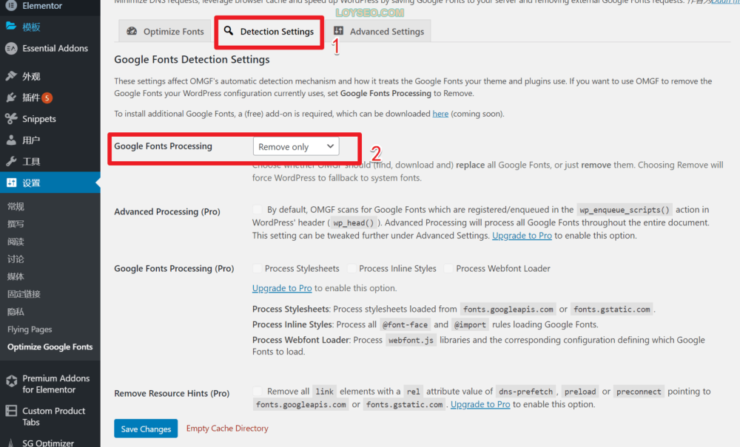This screenshot has height=447, width=740.
Task: Open Flying Pages submenu
Action: 30,330
